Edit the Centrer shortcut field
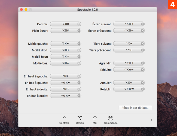 pos(65,24)
